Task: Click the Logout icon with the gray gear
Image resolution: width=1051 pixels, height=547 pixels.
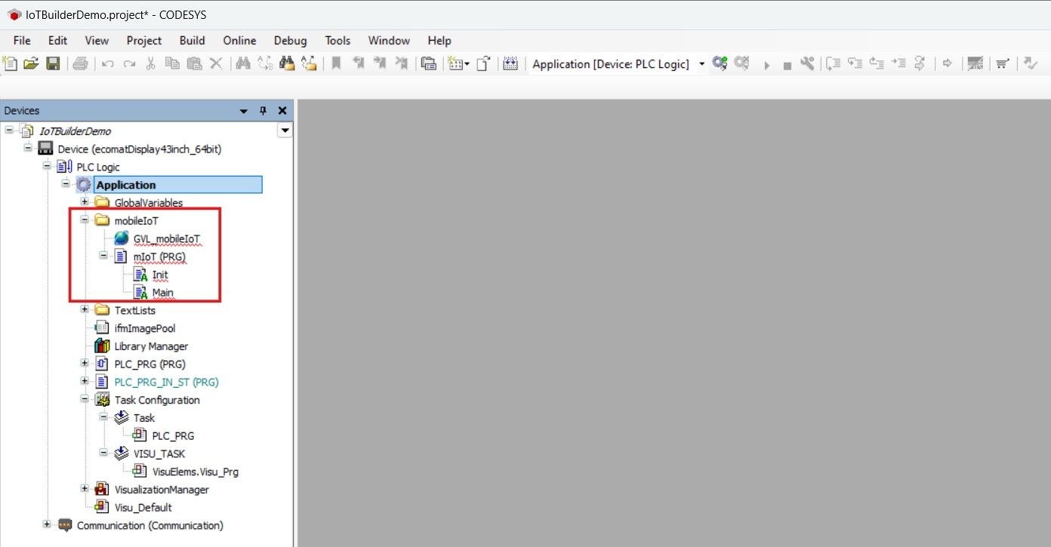Action: (x=741, y=63)
